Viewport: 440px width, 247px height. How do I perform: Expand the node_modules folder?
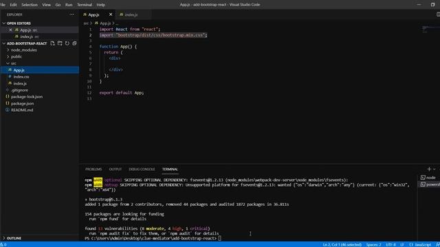(x=23, y=50)
